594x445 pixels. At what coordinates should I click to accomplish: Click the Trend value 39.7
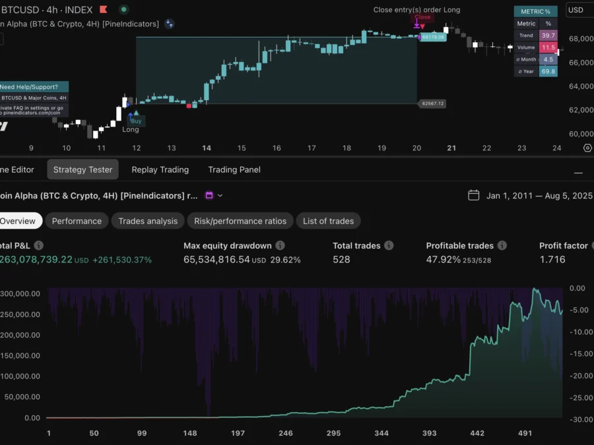click(548, 35)
